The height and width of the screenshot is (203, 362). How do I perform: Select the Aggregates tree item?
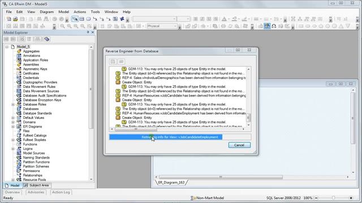(31, 51)
